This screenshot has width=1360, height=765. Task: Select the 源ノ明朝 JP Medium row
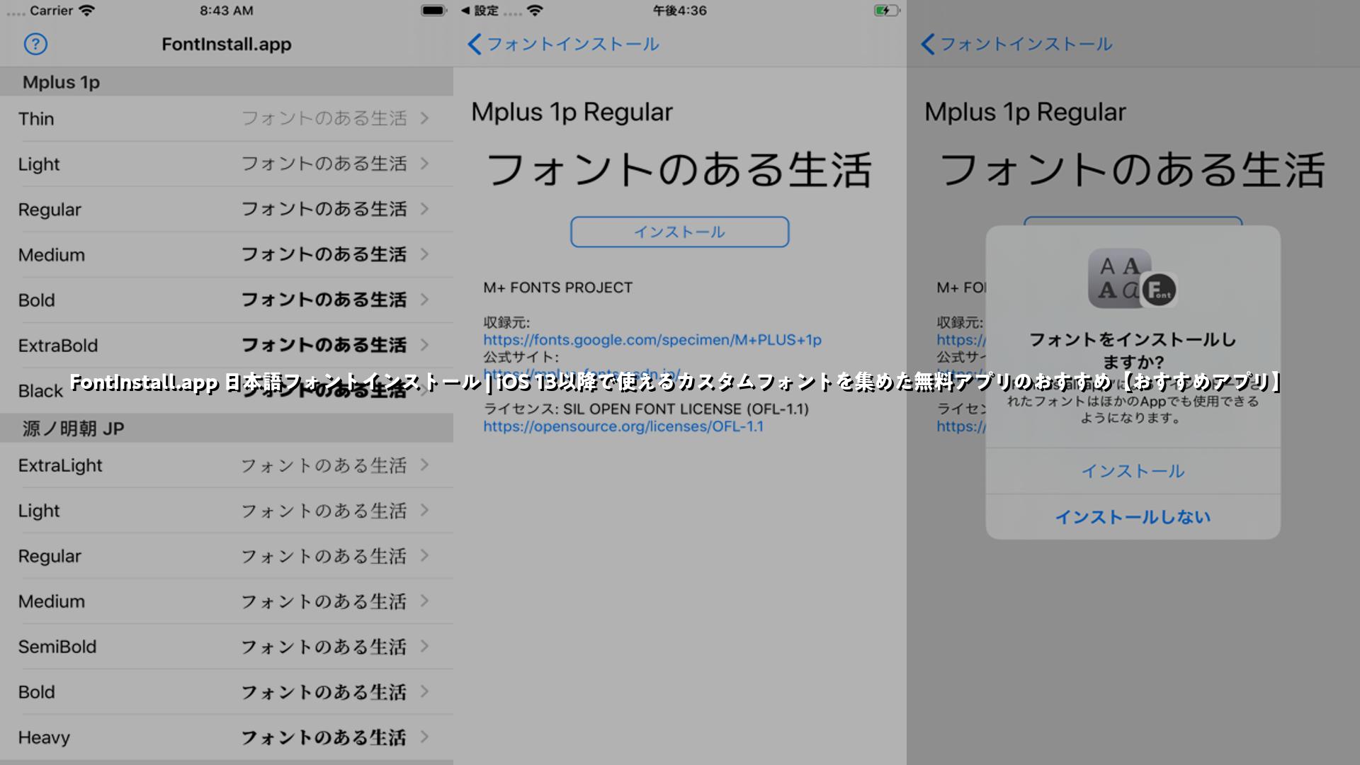[x=227, y=601]
